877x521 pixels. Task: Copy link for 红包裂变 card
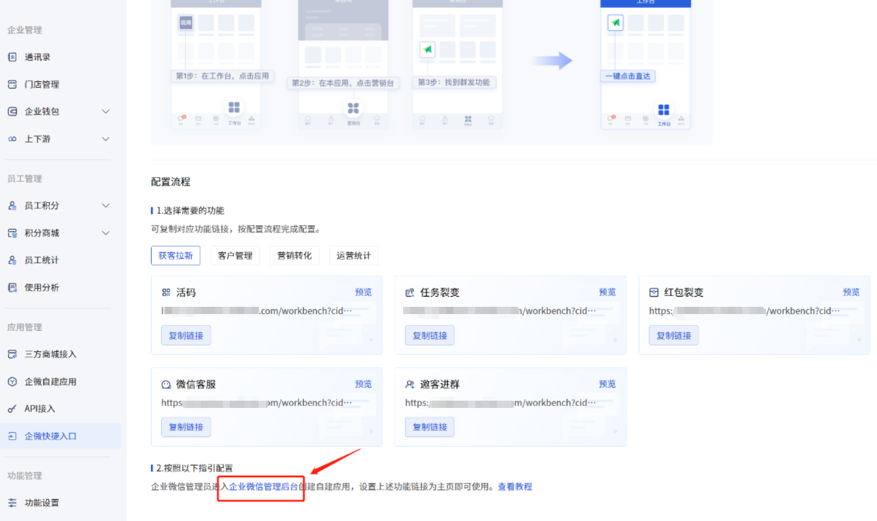click(674, 336)
